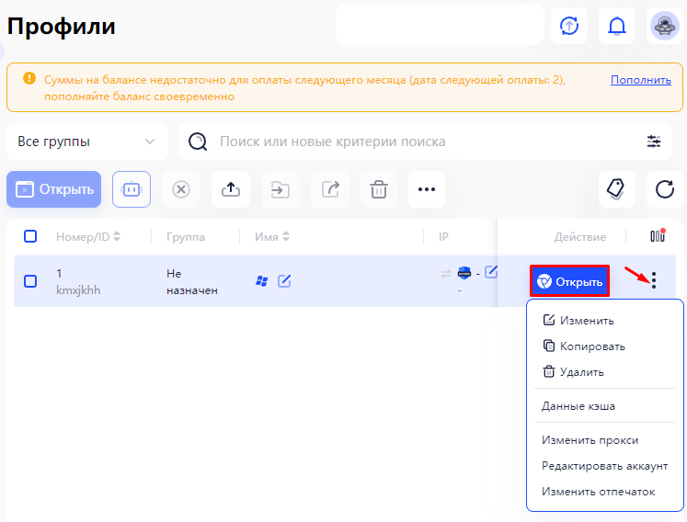This screenshot has height=522, width=687.
Task: Click the sync upload icon in header
Action: [x=568, y=26]
